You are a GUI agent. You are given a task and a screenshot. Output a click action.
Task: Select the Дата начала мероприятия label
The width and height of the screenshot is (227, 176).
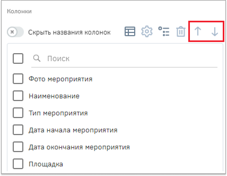[73, 130]
